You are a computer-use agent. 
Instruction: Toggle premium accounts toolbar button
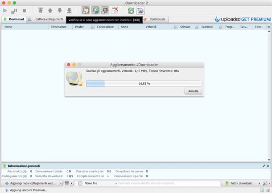point(105,11)
